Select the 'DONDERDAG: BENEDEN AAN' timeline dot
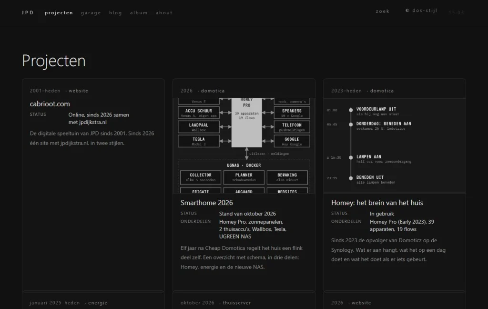 tap(351, 124)
